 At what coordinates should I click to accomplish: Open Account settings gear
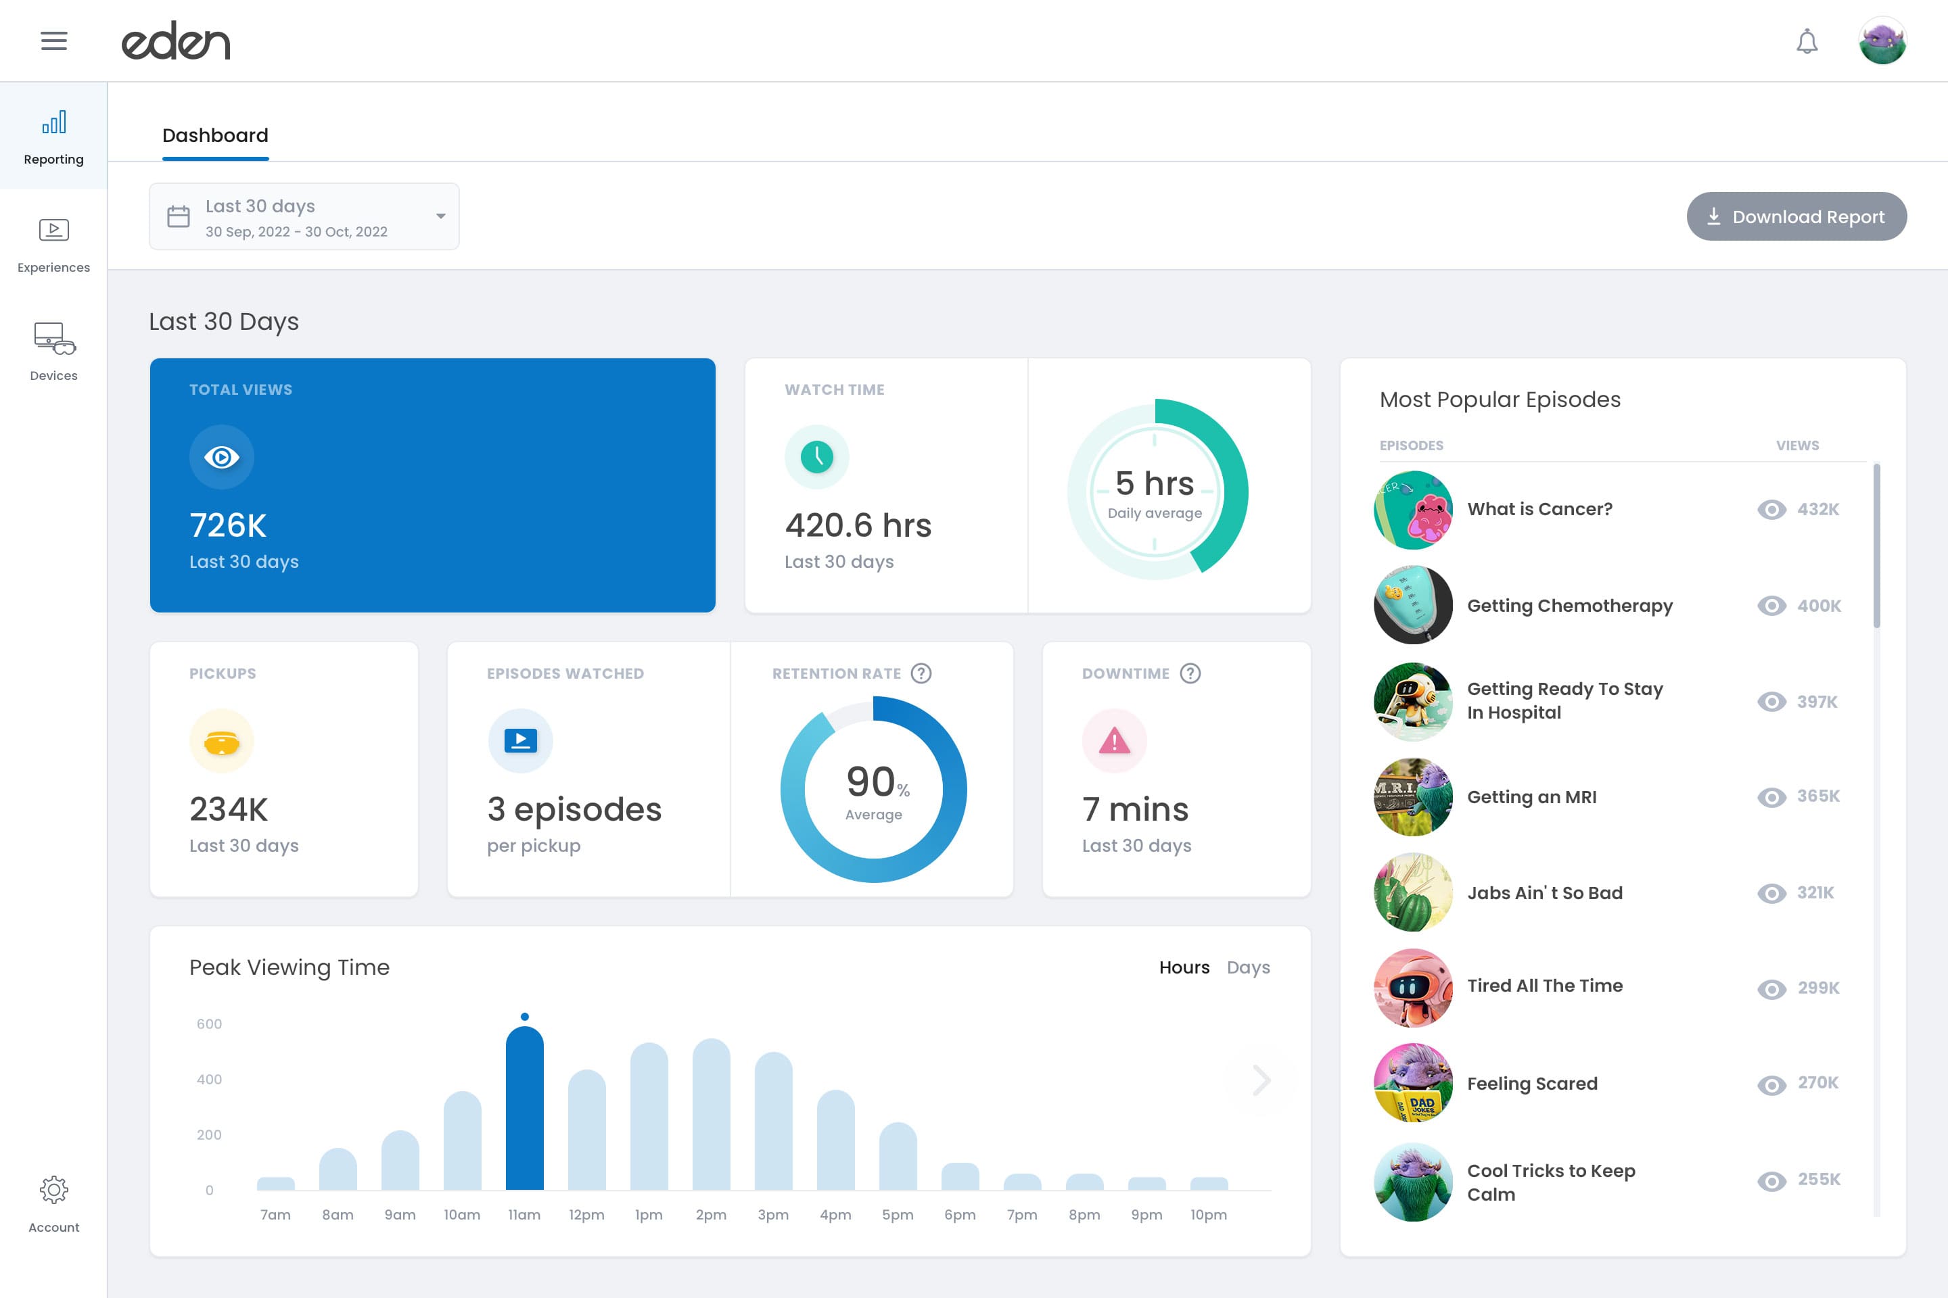click(54, 1203)
